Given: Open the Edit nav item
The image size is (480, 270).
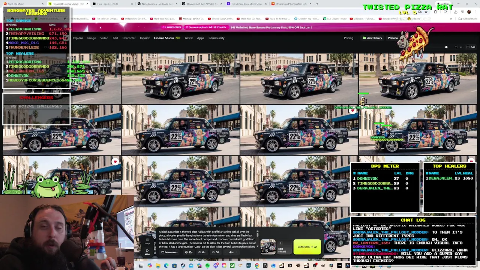Looking at the screenshot, I should tap(115, 38).
